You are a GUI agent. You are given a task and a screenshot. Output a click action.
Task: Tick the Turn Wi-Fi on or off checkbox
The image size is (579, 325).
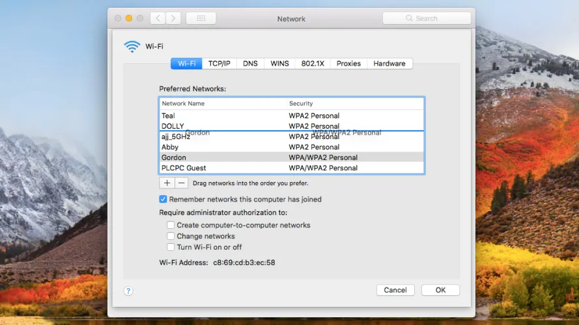click(171, 247)
